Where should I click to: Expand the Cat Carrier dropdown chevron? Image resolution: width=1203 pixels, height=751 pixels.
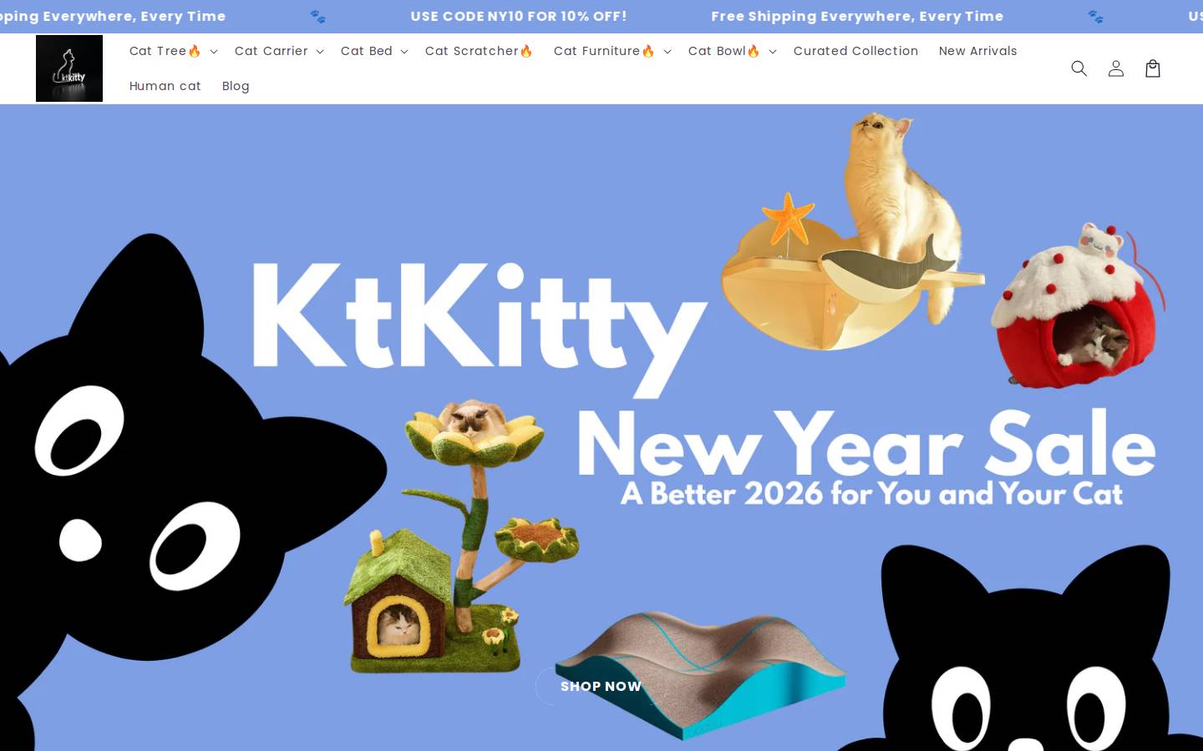tap(319, 52)
